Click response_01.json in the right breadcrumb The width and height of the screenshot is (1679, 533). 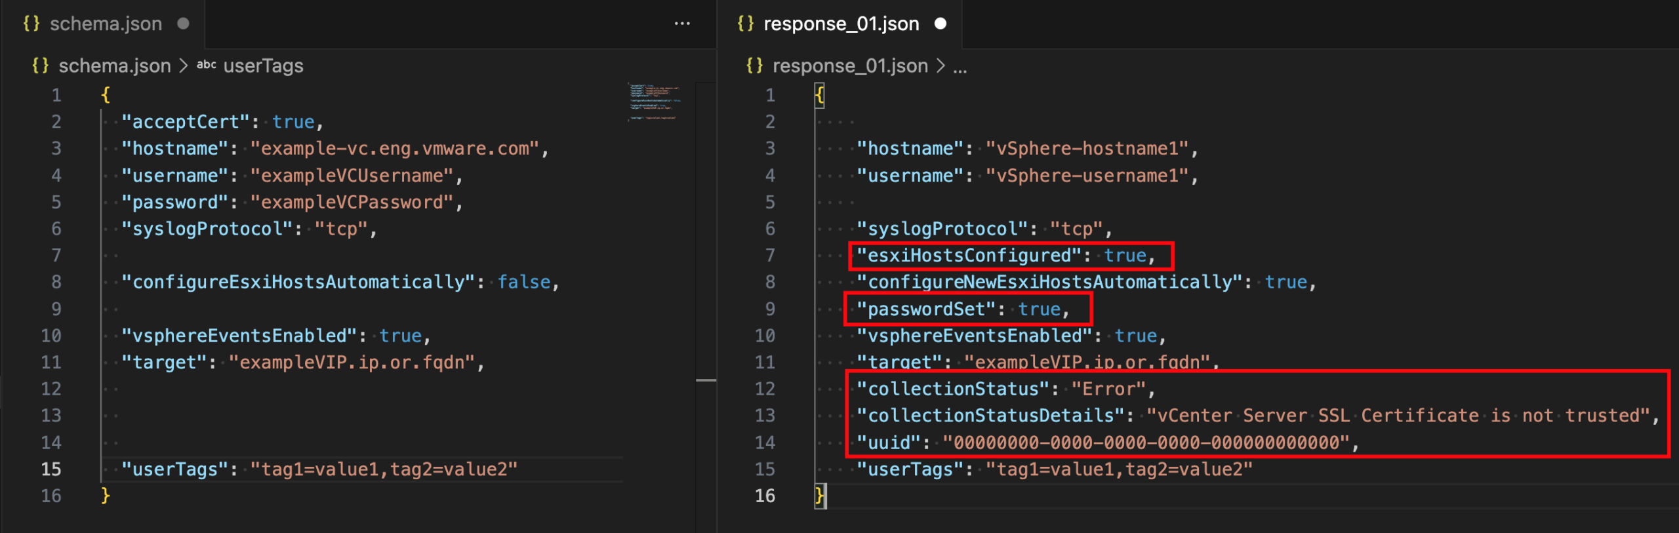click(850, 66)
